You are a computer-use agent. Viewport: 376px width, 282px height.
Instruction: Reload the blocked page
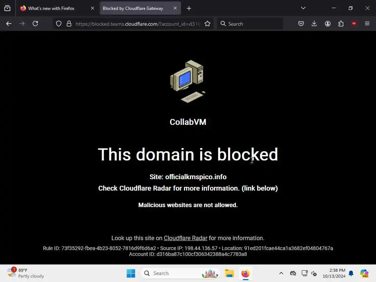point(35,23)
